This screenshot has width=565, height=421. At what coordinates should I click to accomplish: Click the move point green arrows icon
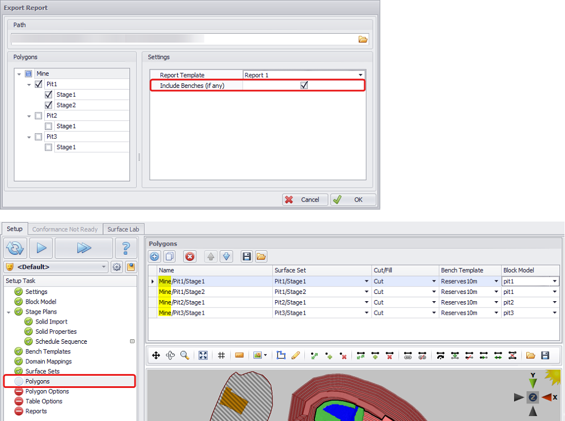[314, 356]
